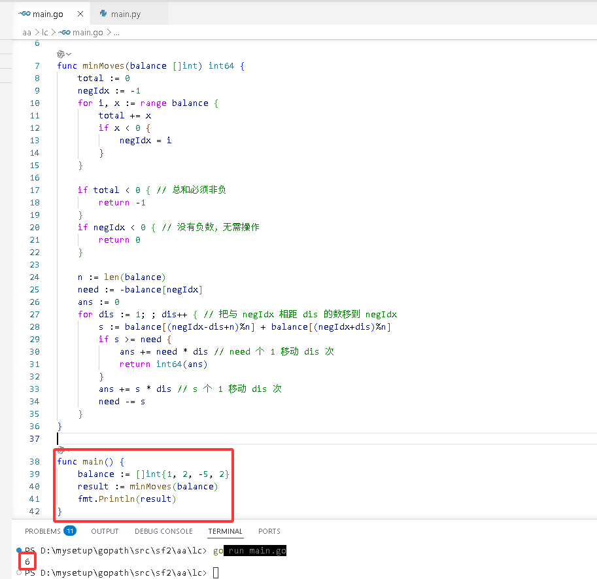This screenshot has width=597, height=579.
Task: Click 'need -= s' on line 34
Action: tap(122, 402)
